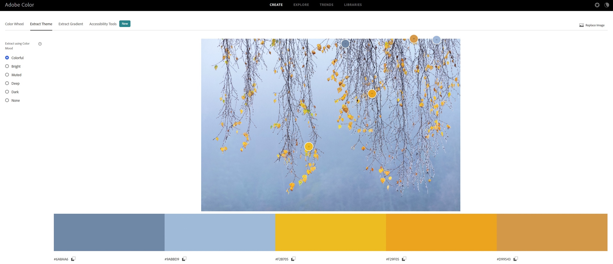Click hex value text #F29F05
Image resolution: width=613 pixels, height=264 pixels.
[x=392, y=259]
